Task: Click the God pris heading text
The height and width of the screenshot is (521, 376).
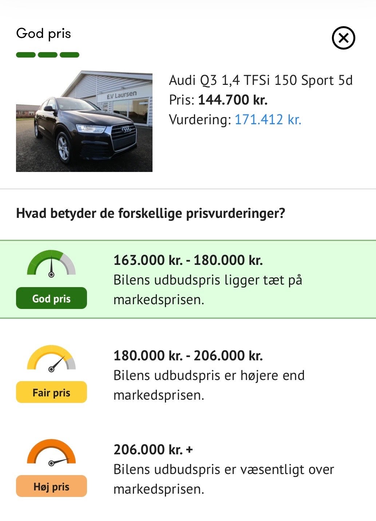Action: [44, 34]
